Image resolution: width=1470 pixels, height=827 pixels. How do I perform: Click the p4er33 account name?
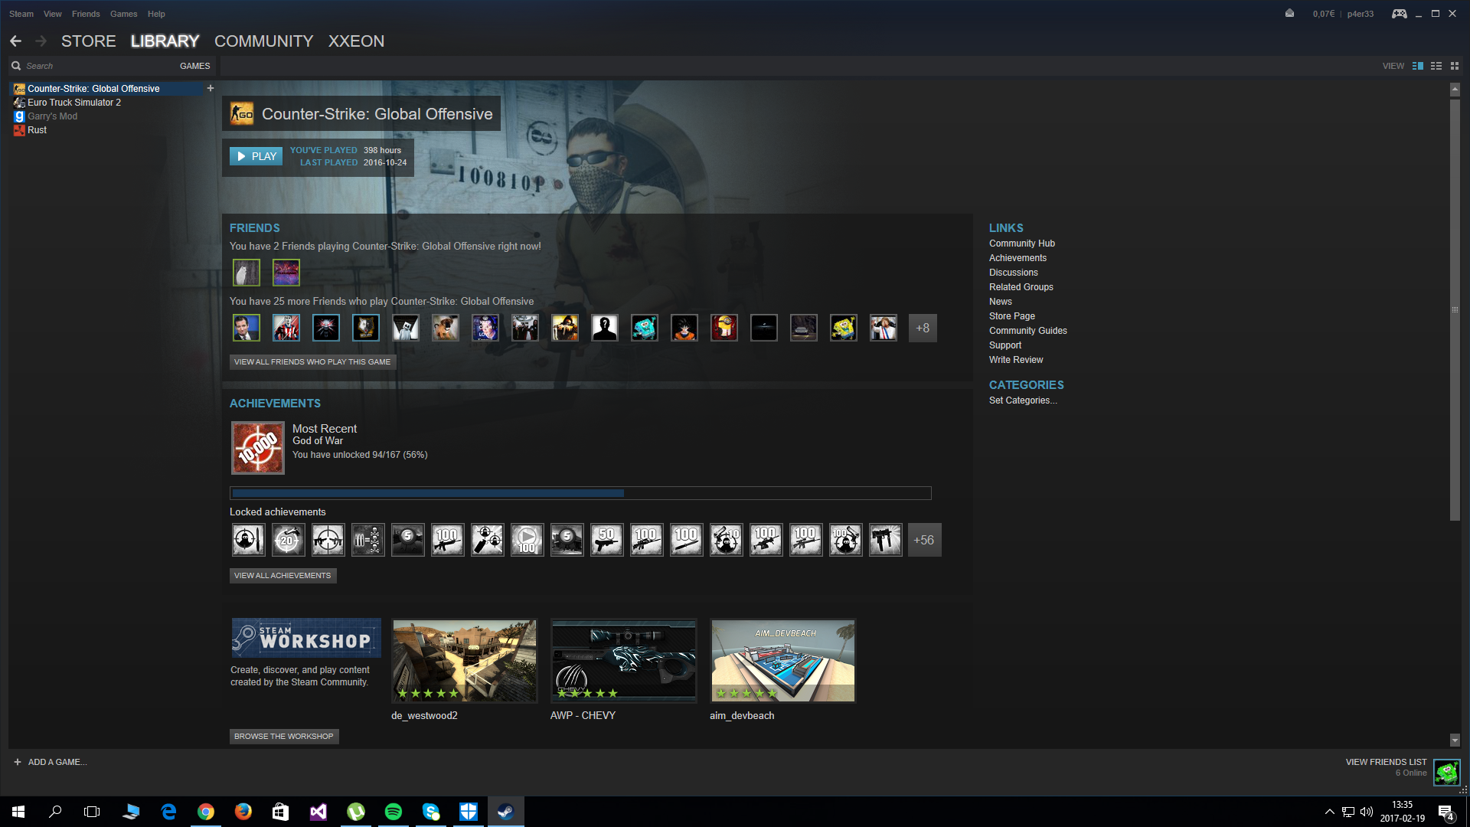point(1361,14)
